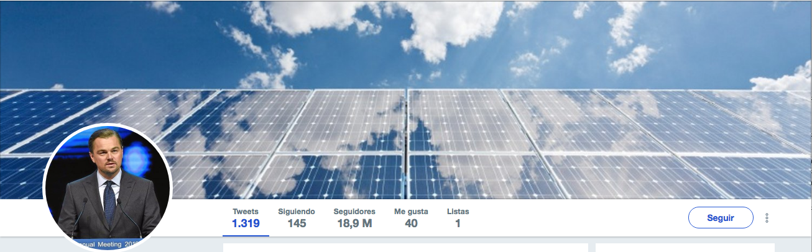The image size is (812, 252).
Task: Click the number 1 under Listas
Action: click(458, 223)
